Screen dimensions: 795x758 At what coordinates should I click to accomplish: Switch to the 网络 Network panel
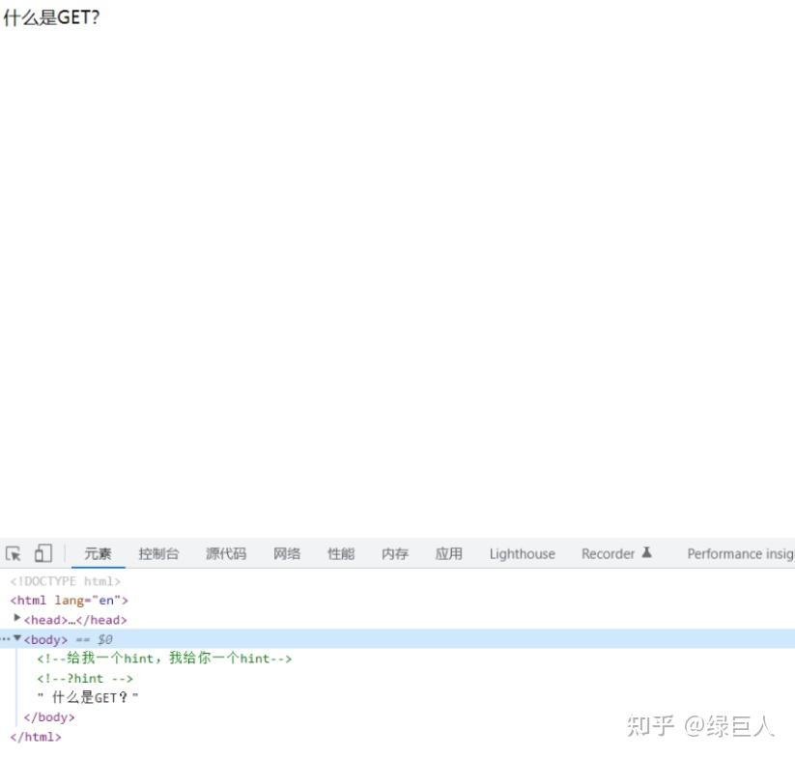[x=286, y=553]
